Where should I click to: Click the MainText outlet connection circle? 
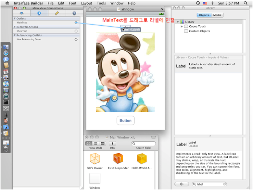pos(76,22)
